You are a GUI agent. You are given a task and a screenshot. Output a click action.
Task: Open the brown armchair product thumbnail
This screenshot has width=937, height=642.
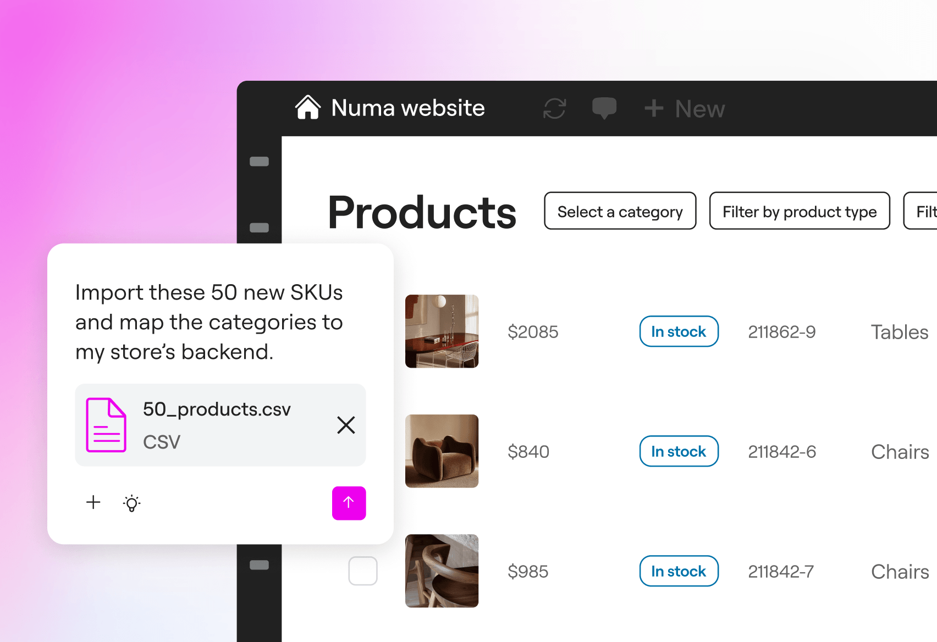click(x=442, y=451)
